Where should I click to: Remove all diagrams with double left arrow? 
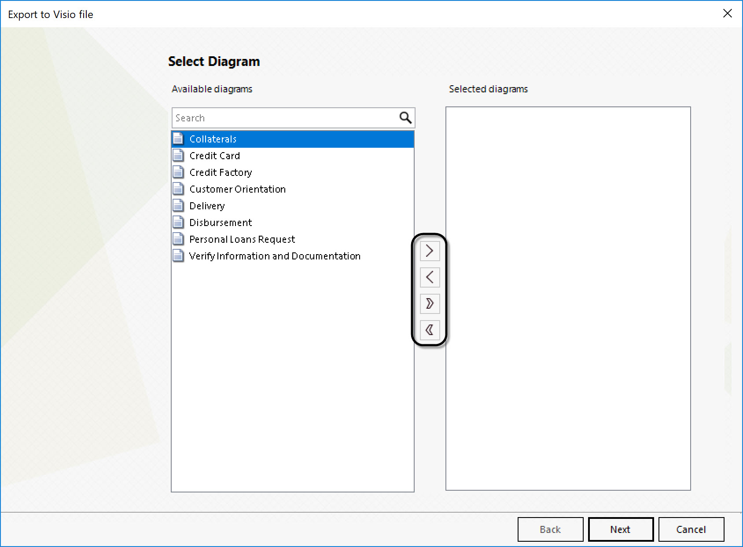pyautogui.click(x=430, y=330)
